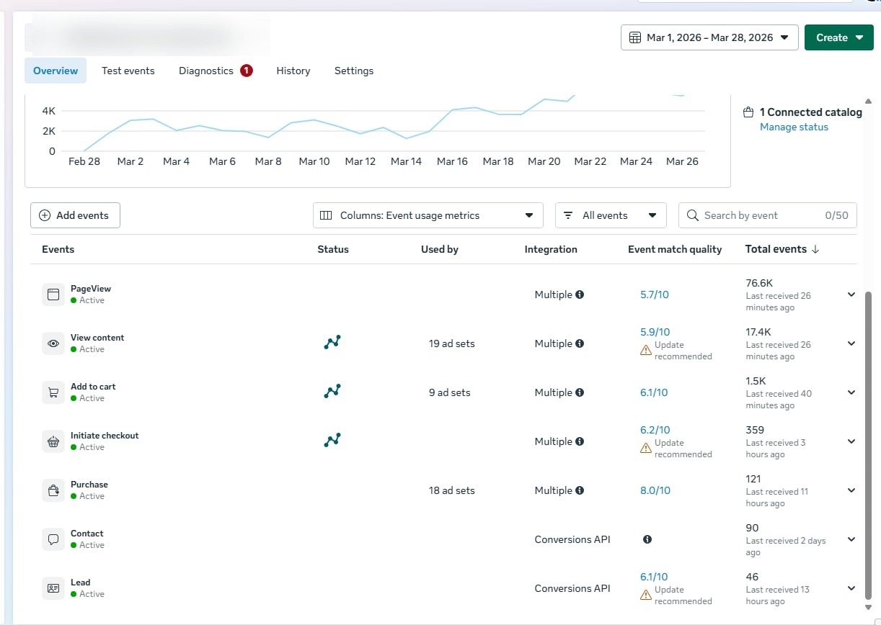881x625 pixels.
Task: Click the Purchase event name
Action: tap(89, 485)
